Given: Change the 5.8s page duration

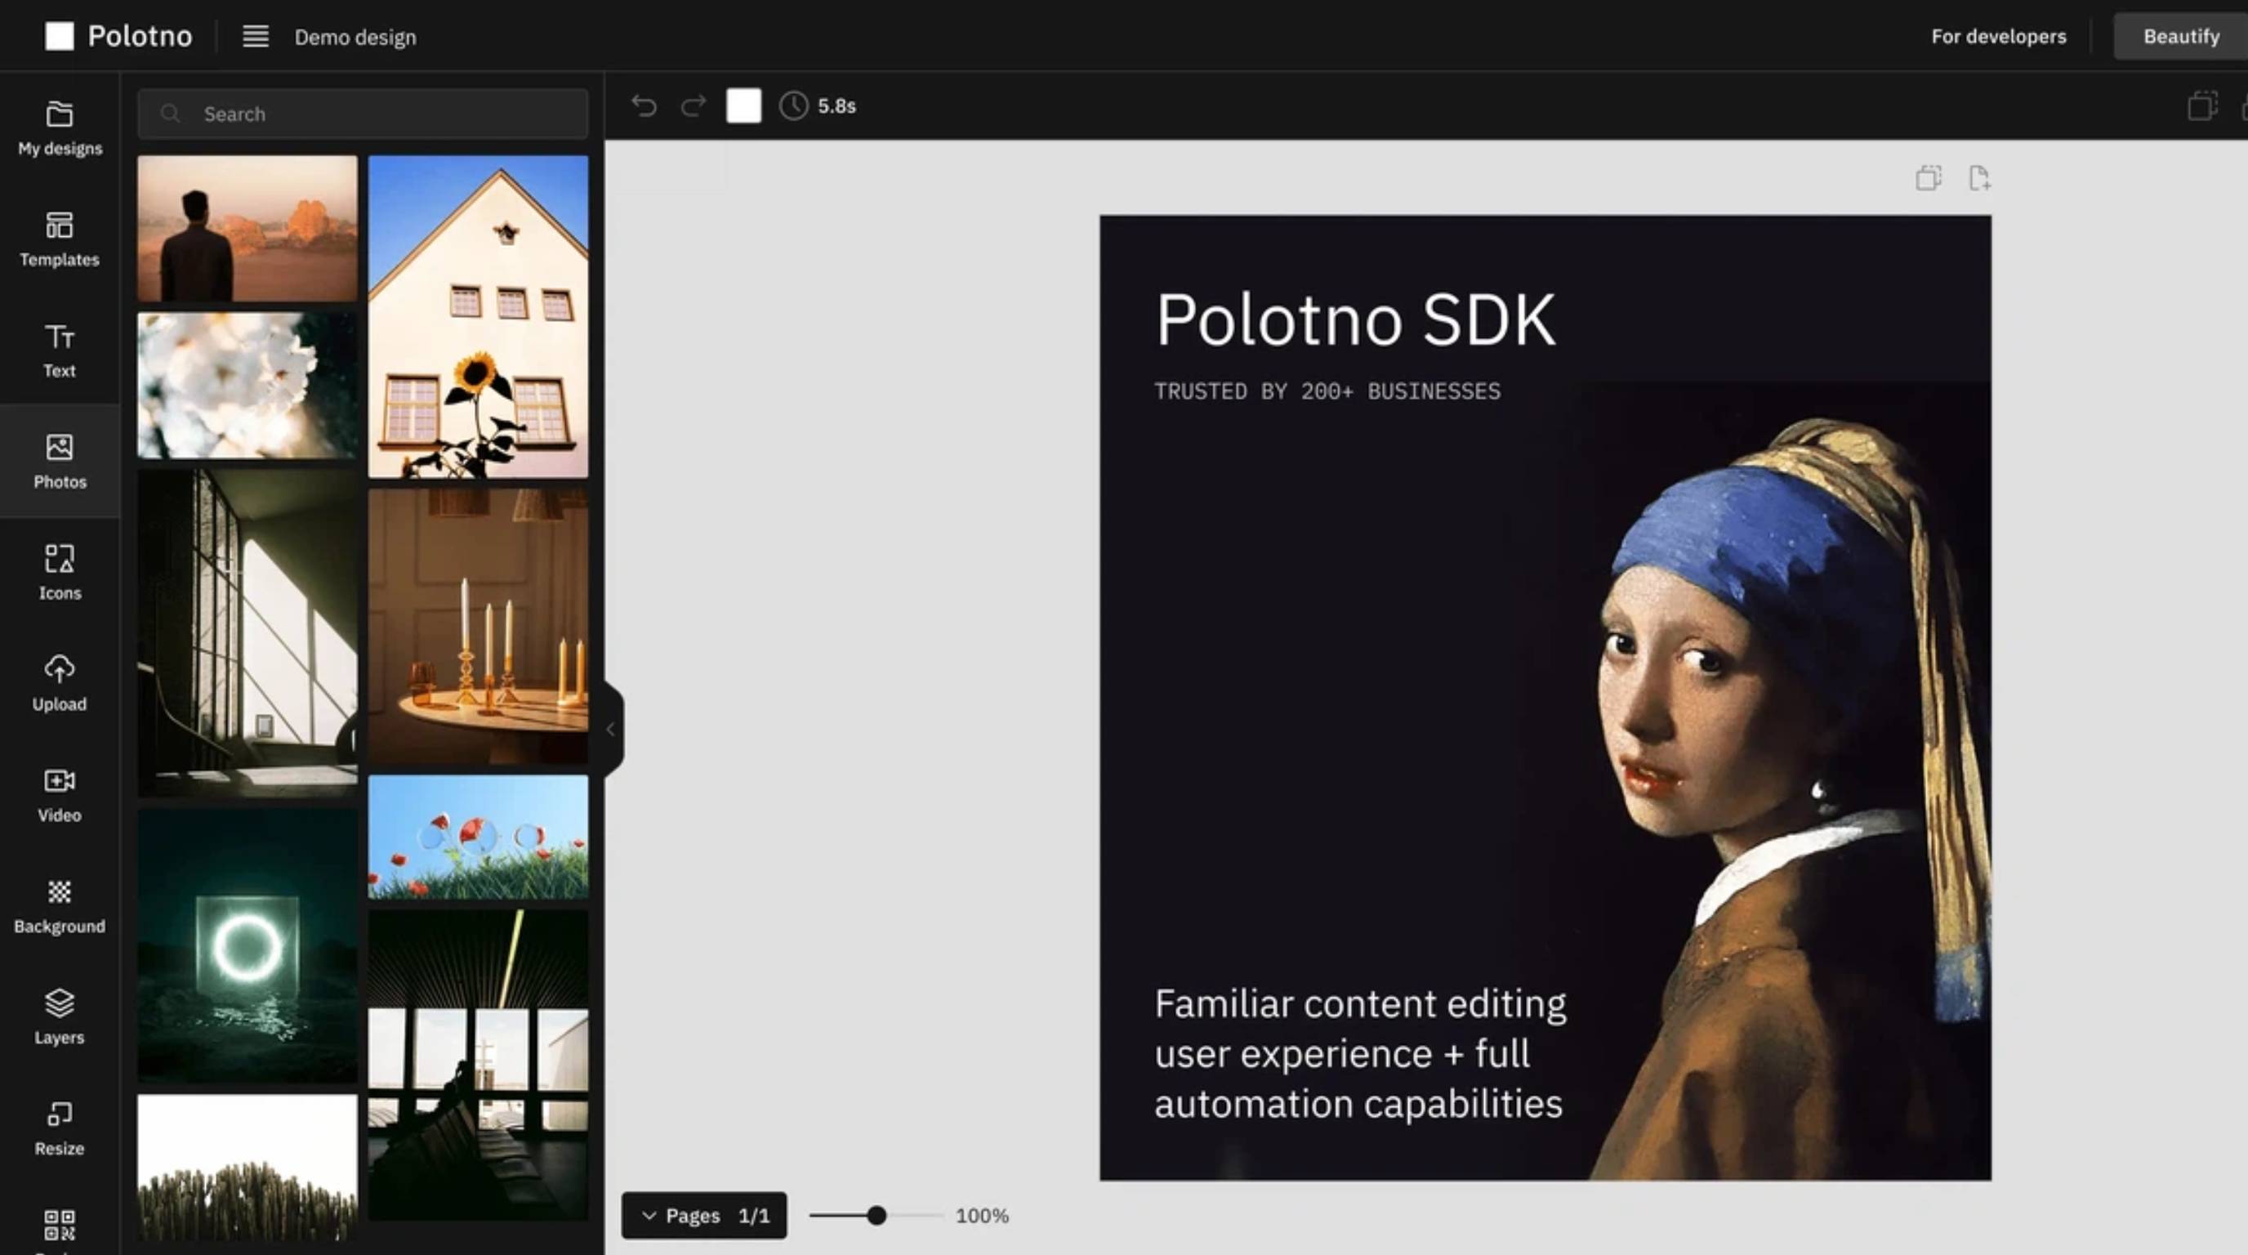Looking at the screenshot, I should point(837,105).
